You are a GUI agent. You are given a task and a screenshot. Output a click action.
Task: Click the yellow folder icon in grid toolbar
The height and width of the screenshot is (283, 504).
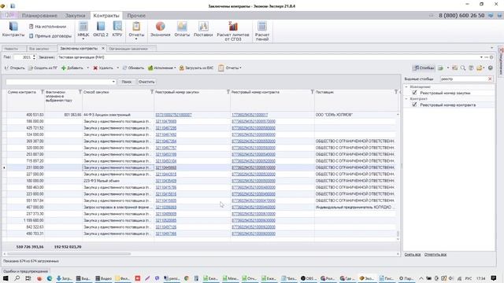tap(480, 68)
